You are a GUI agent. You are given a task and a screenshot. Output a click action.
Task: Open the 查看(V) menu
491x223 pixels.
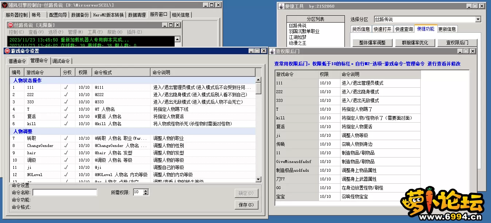pyautogui.click(x=35, y=32)
